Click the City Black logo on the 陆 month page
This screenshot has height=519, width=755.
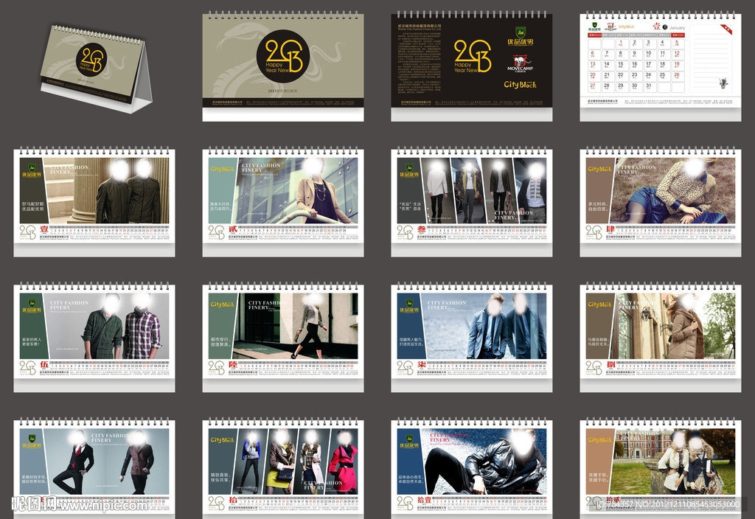tap(220, 304)
